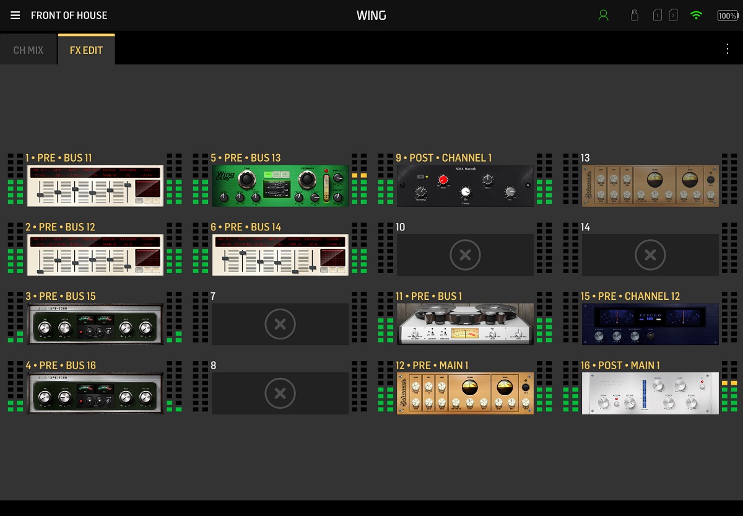Screen dimensions: 743x516
Task: Open FX slot 4 tape echo
Action: coord(95,393)
